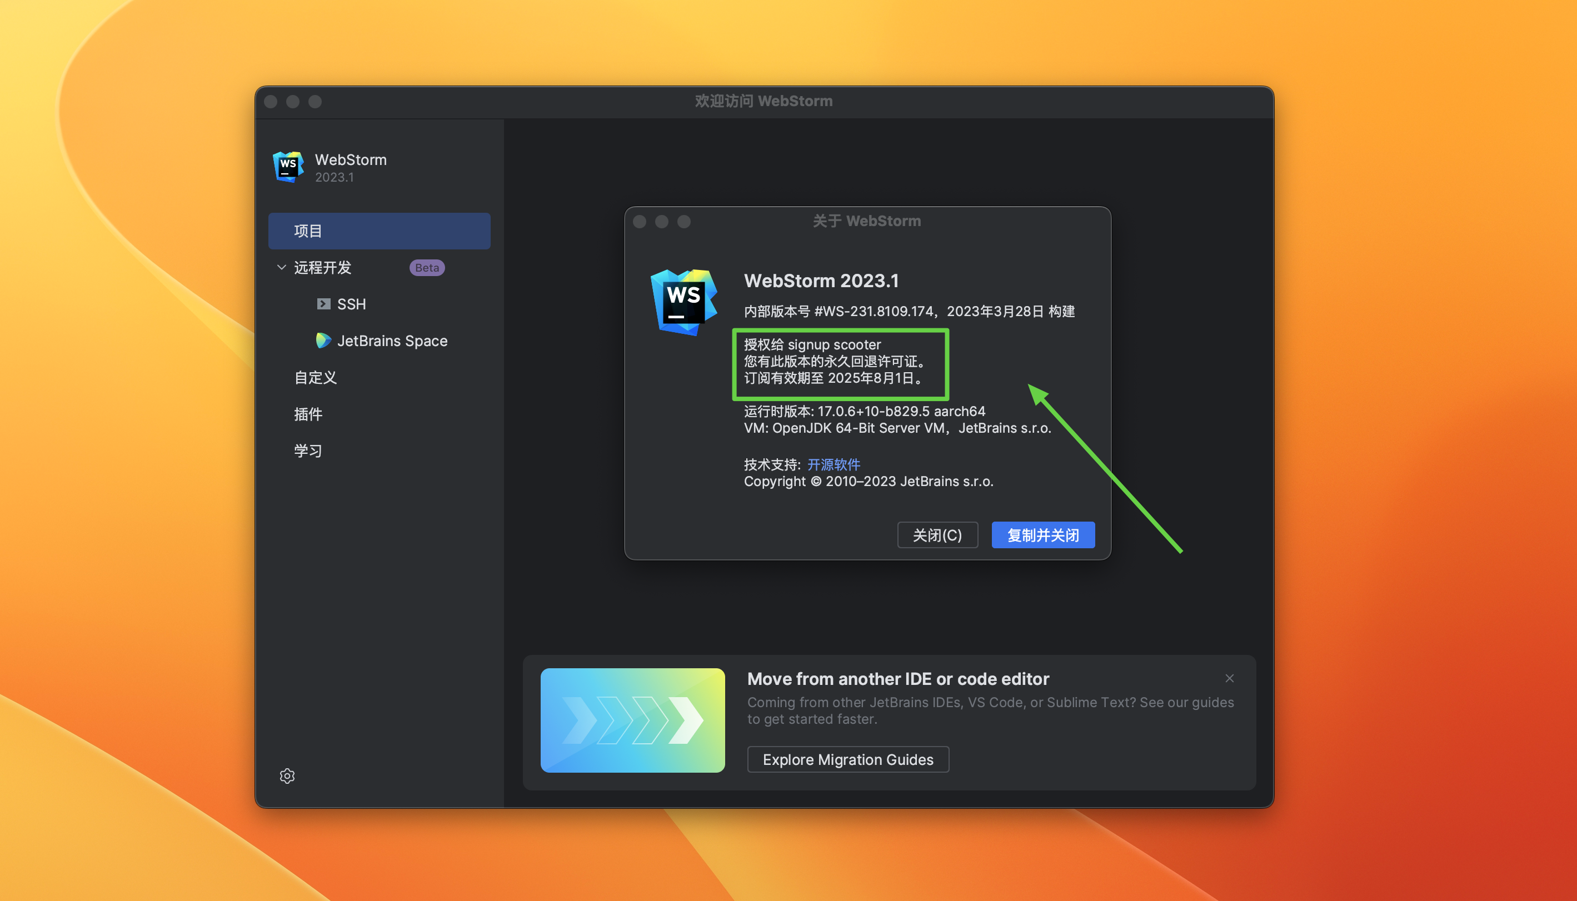Open the SSH remote option
The image size is (1577, 901).
[x=352, y=304]
